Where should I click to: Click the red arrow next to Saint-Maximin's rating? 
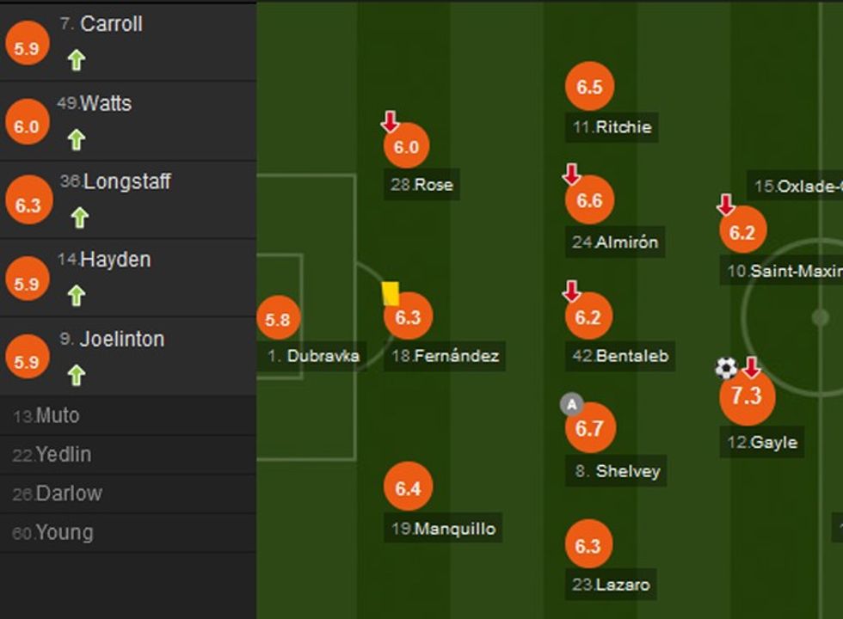726,205
